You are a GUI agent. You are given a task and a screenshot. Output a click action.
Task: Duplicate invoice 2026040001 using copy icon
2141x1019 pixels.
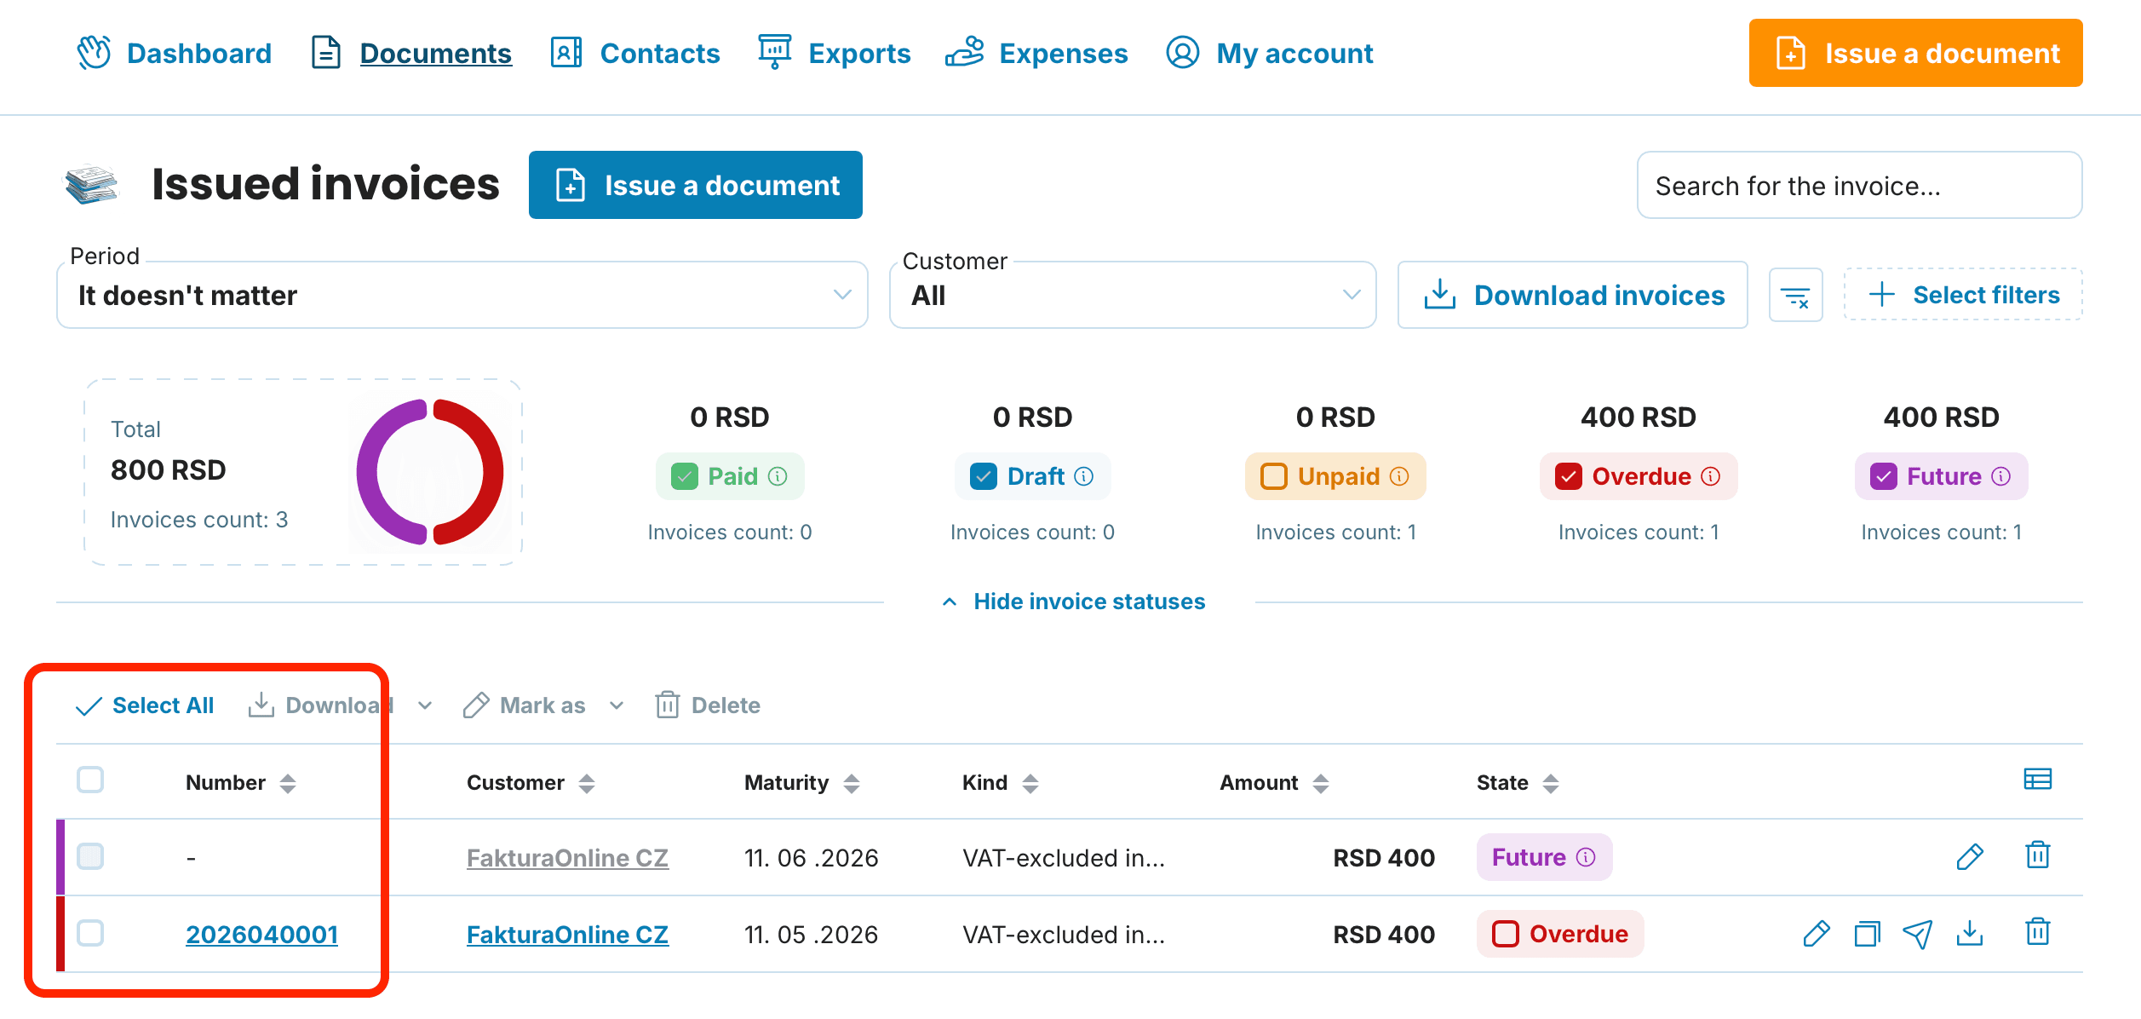pyautogui.click(x=1867, y=934)
